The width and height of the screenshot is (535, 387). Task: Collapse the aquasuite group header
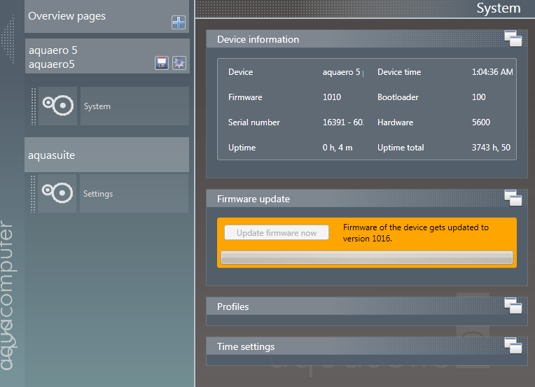point(106,155)
